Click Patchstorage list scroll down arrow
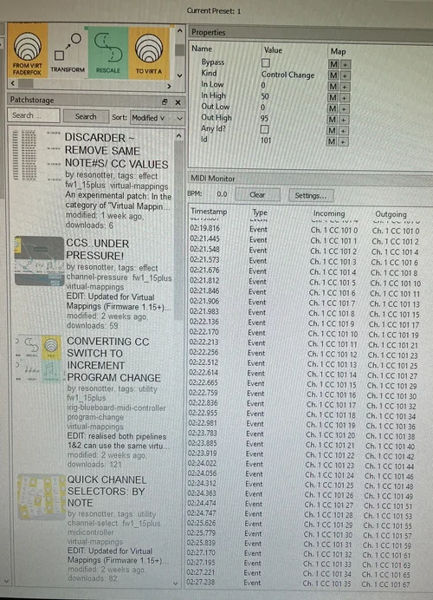This screenshot has height=600, width=433. [x=176, y=584]
